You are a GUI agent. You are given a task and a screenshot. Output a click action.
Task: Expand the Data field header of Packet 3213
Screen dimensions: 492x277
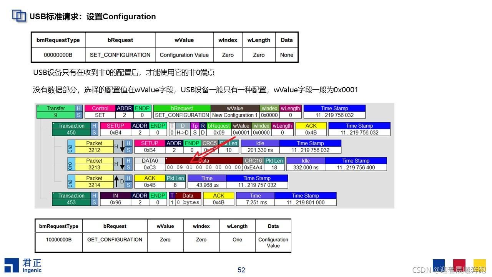[x=167, y=159]
